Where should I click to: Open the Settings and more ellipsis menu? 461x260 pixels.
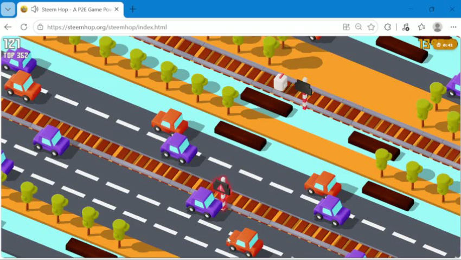click(453, 27)
